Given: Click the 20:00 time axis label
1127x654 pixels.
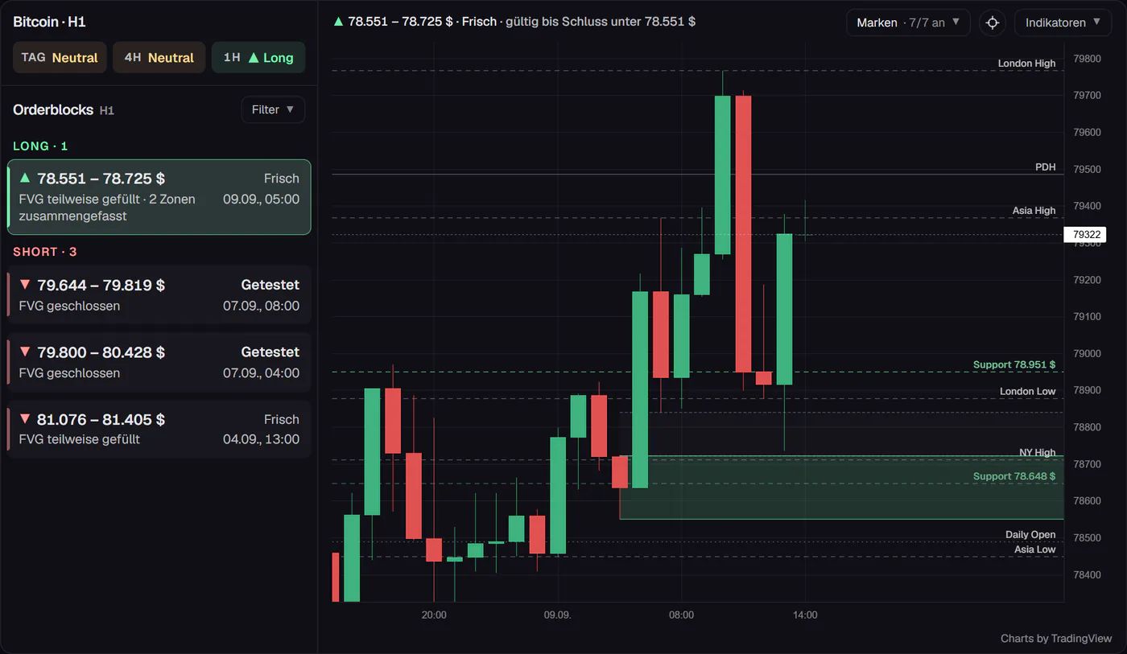Looking at the screenshot, I should [x=434, y=615].
